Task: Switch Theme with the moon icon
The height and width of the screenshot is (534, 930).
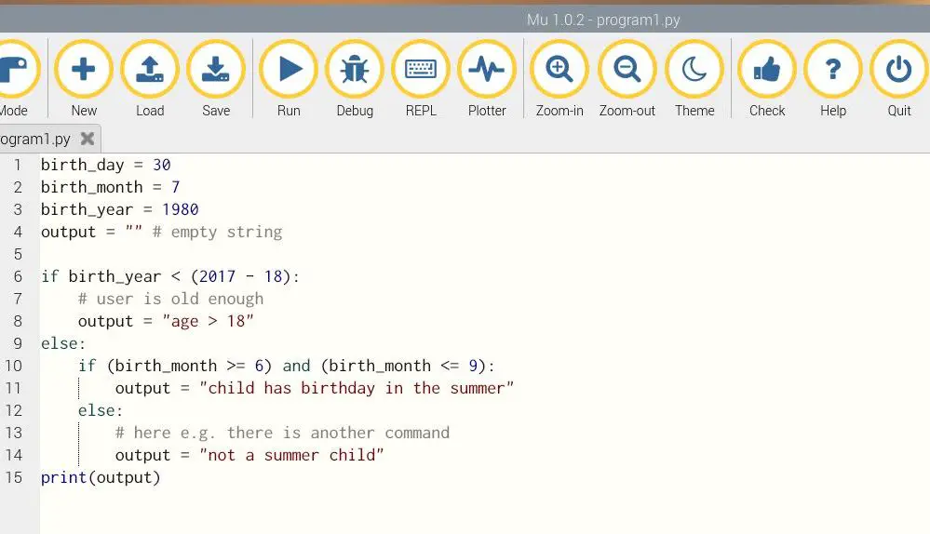Action: 694,70
